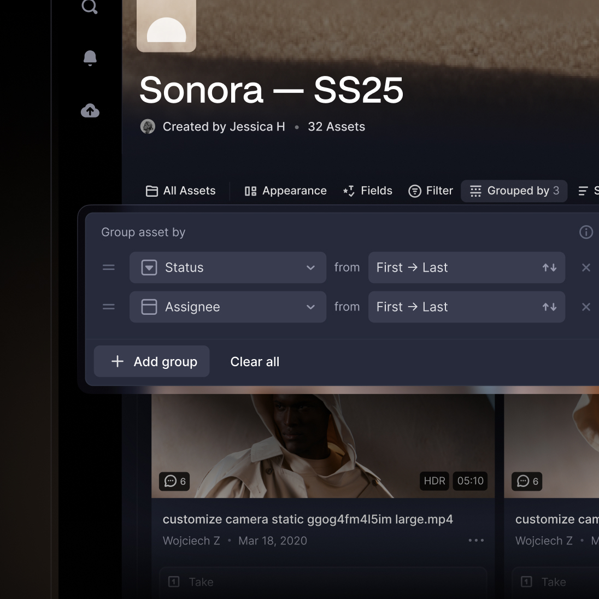Click the Sonora — SS25 project title
The width and height of the screenshot is (599, 599).
(x=271, y=90)
